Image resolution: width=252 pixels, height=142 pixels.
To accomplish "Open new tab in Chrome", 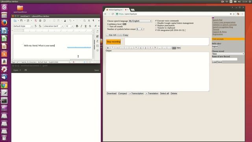I will (x=133, y=10).
